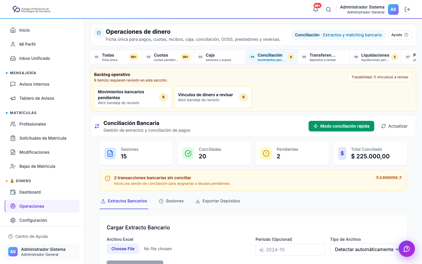Click the No file chosen text

click(158, 249)
